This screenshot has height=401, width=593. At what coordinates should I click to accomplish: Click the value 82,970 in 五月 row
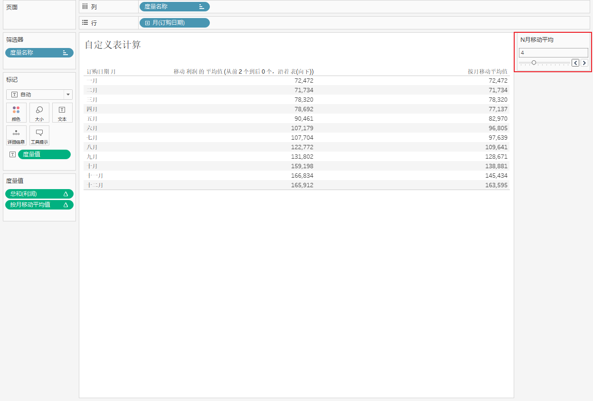[x=498, y=119]
